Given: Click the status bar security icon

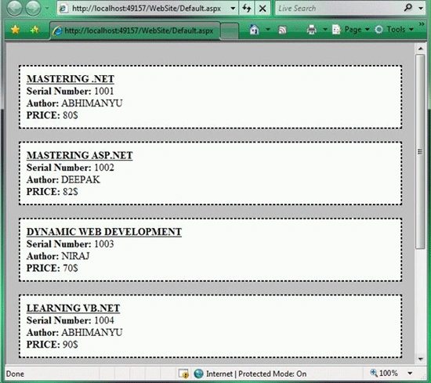Looking at the screenshot, I should pyautogui.click(x=183, y=374).
